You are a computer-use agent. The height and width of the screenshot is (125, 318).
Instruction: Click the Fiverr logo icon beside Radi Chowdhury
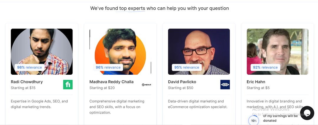point(68,85)
